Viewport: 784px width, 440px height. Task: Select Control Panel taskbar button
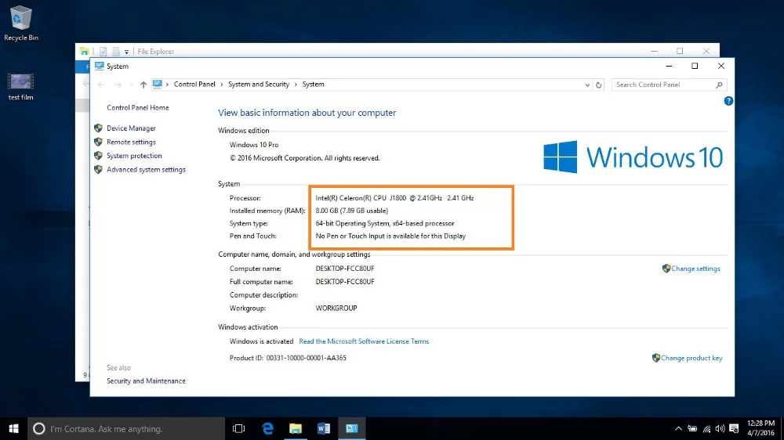click(352, 428)
